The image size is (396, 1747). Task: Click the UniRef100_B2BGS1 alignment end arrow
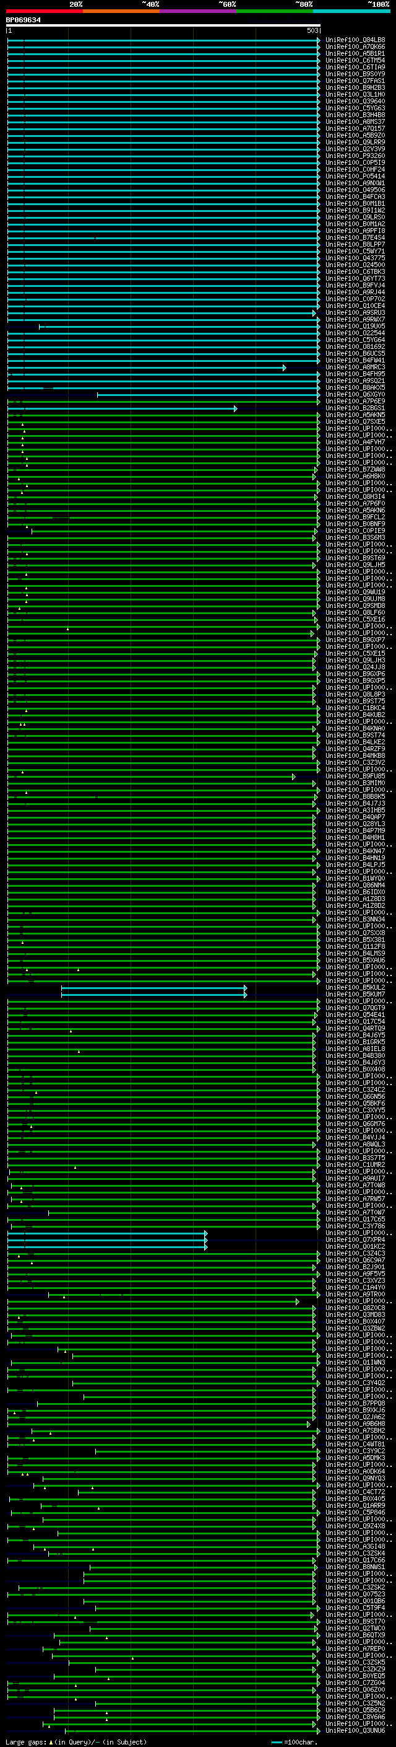236,408
